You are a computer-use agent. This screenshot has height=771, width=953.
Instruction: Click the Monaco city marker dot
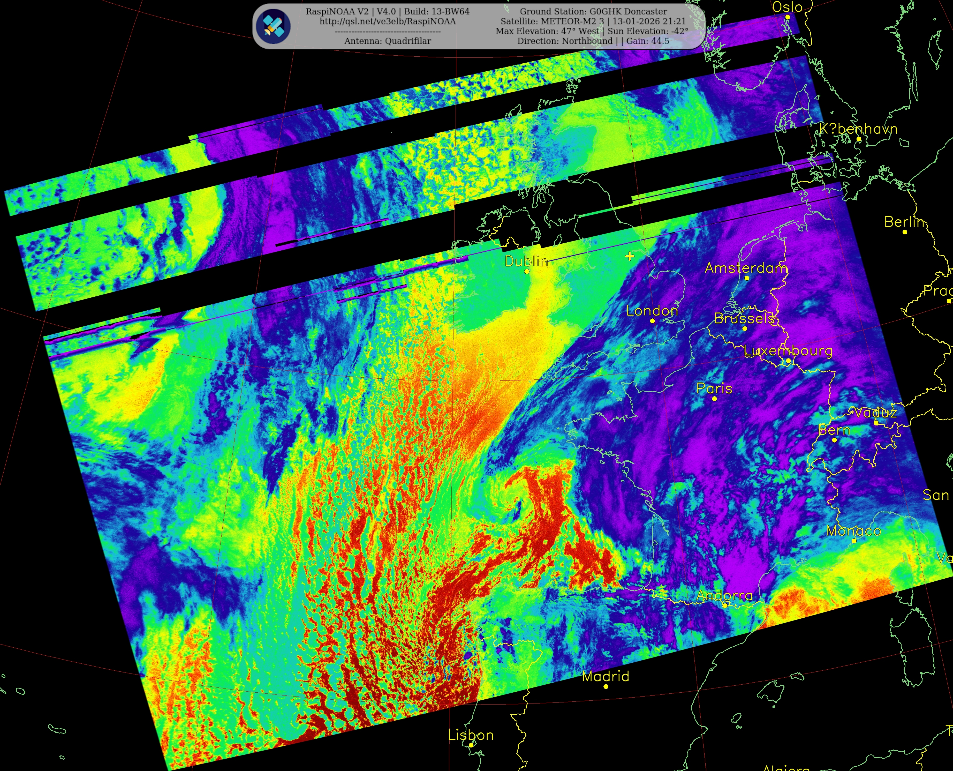point(854,541)
